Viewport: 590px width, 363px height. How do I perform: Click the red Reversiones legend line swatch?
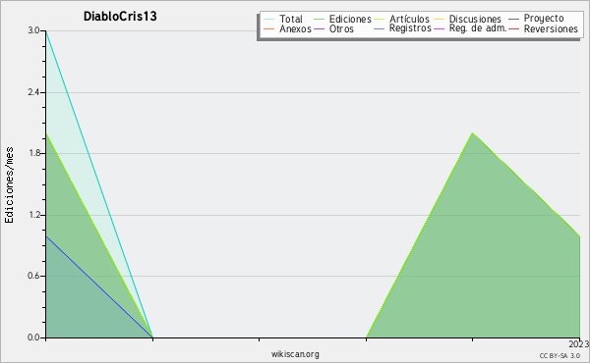coord(513,28)
